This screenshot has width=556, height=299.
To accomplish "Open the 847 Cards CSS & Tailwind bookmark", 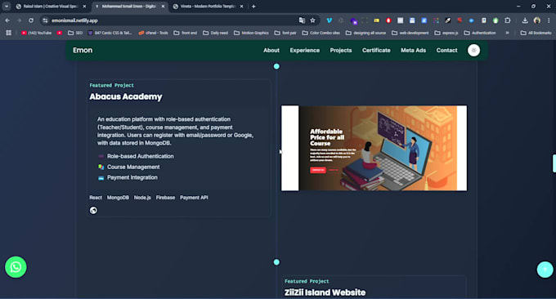I will pos(110,33).
